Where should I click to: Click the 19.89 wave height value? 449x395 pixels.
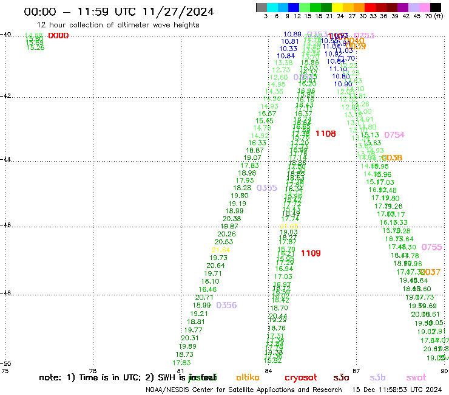click(187, 346)
